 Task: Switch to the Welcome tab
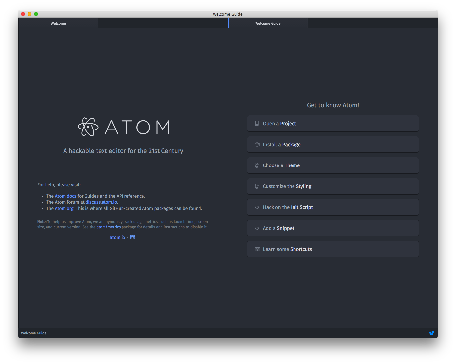[x=58, y=23]
